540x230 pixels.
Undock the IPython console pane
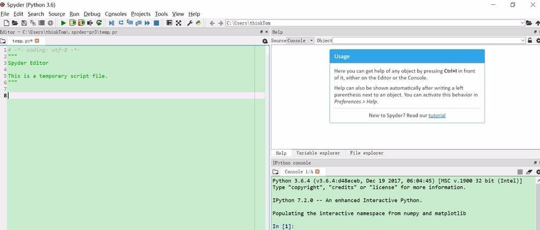(x=535, y=162)
